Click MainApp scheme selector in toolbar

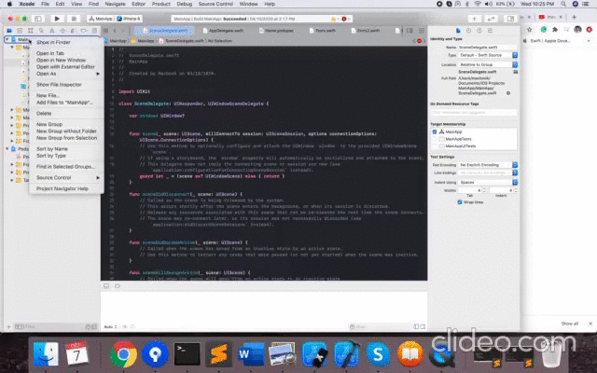point(101,19)
